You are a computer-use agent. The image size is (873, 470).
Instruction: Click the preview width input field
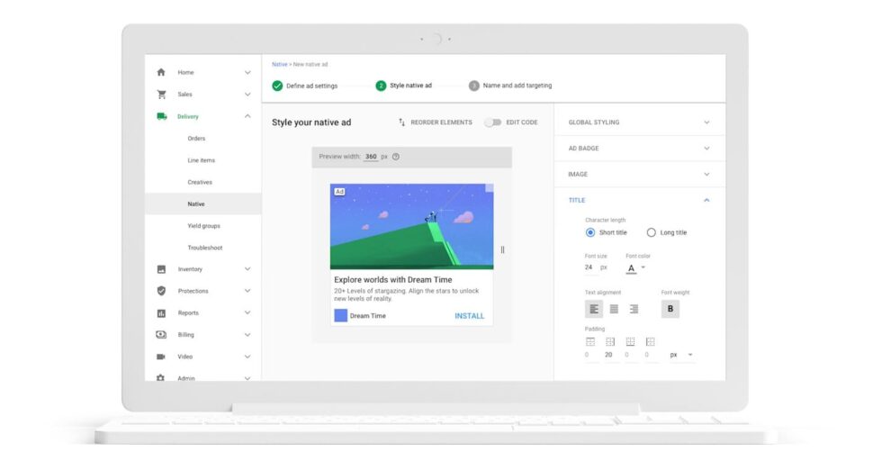coord(371,157)
